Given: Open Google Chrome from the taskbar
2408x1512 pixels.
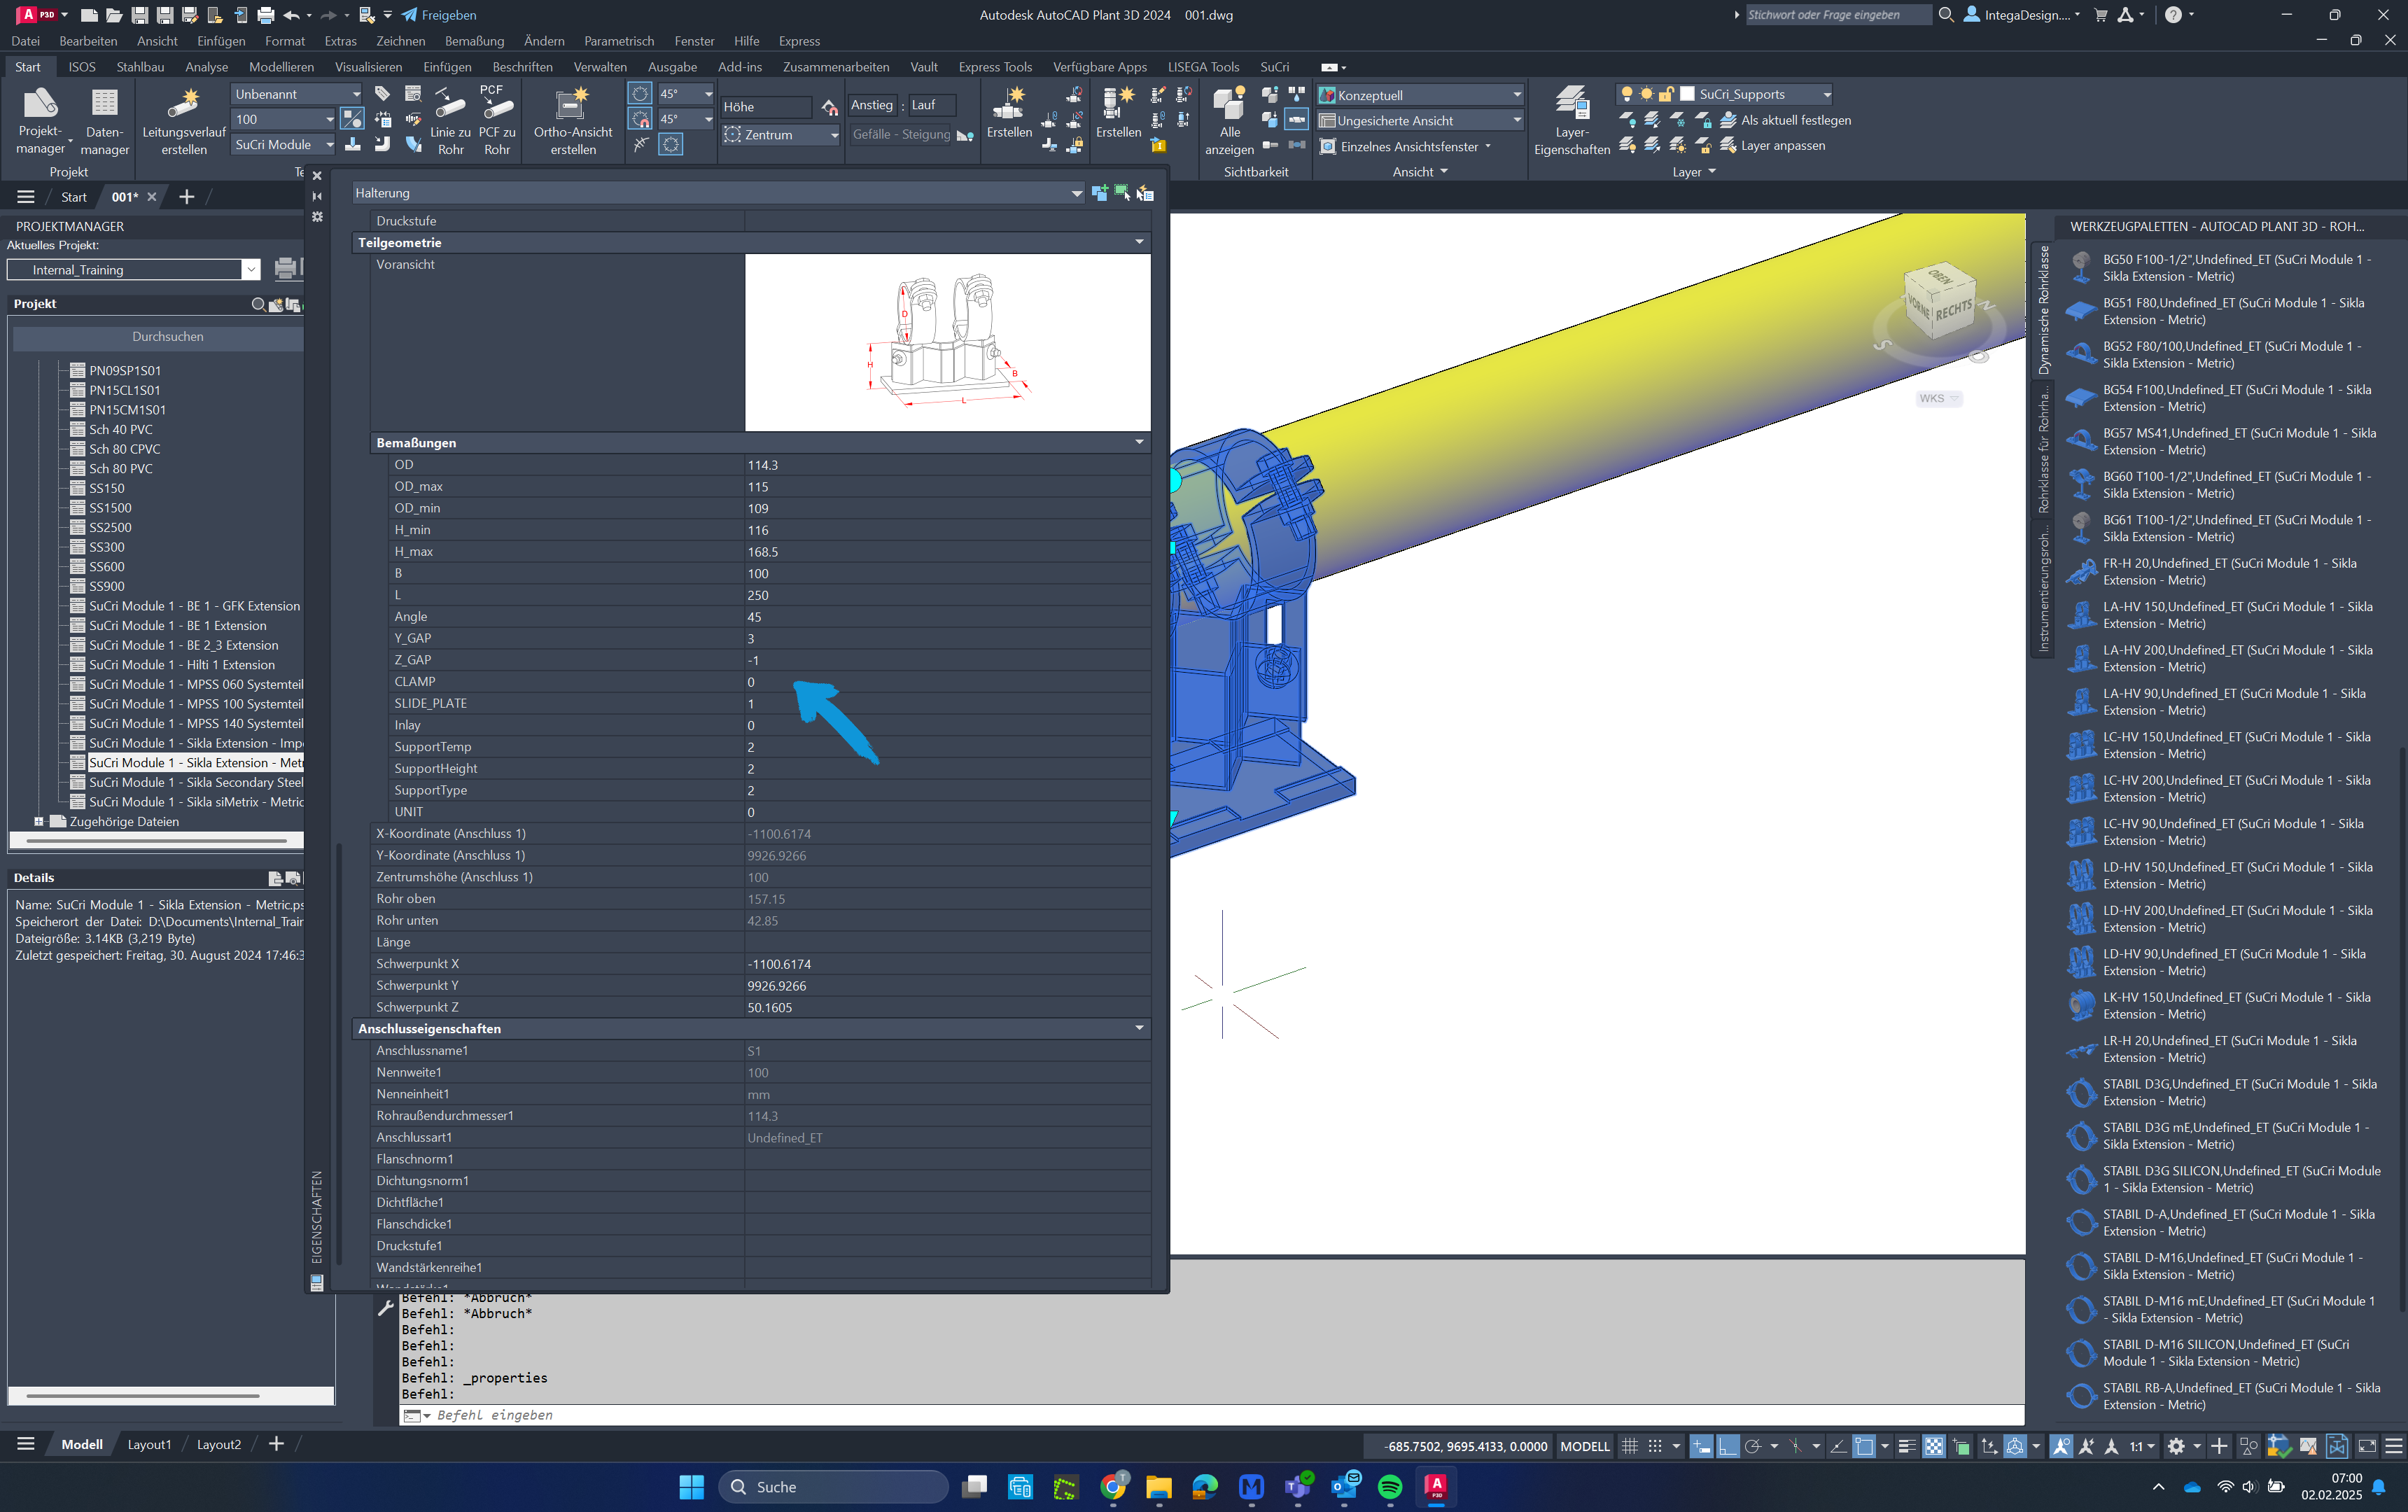Looking at the screenshot, I should click(x=1112, y=1487).
